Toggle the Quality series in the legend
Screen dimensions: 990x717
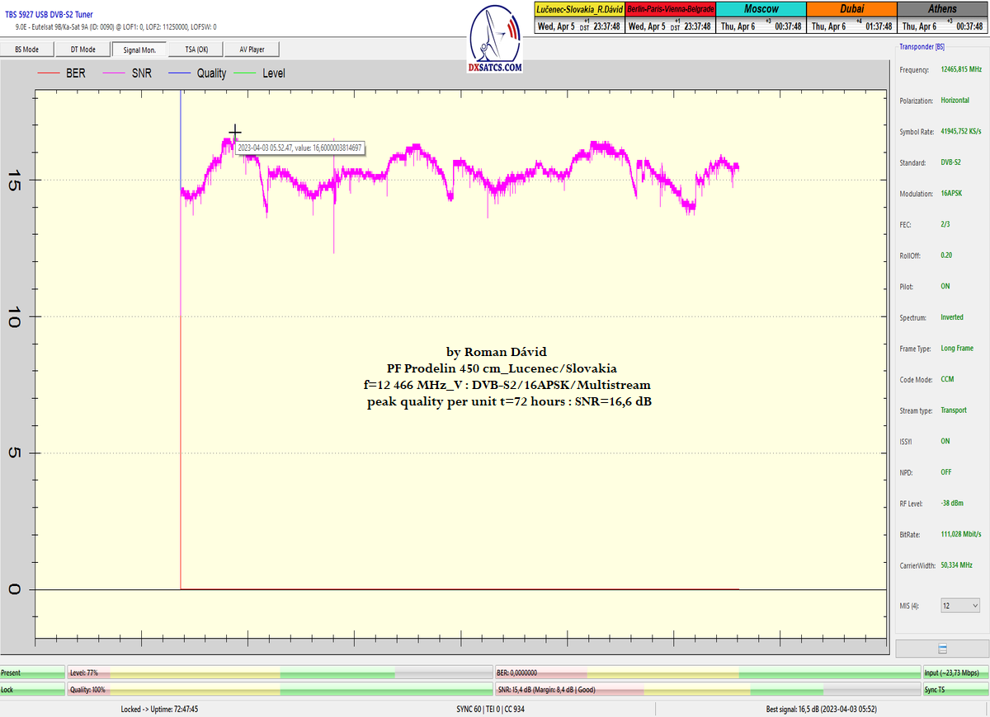197,73
